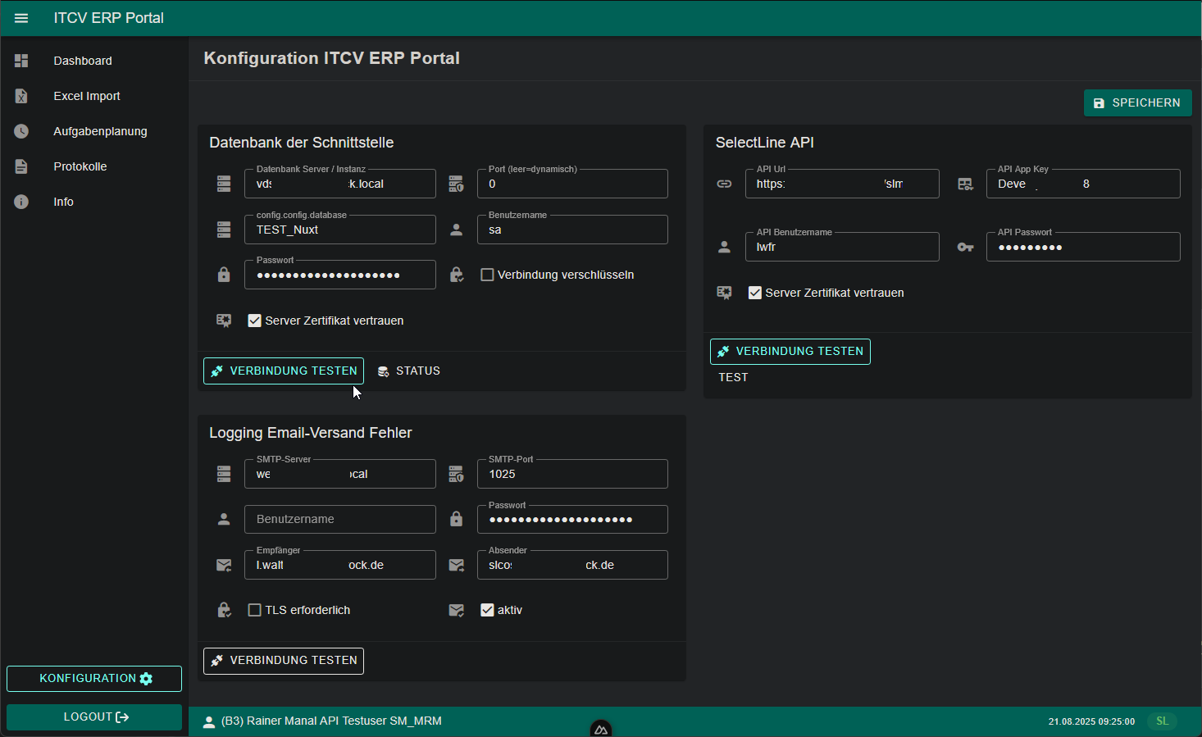Click the envelope icon beside Empfänger
The width and height of the screenshot is (1202, 737).
(224, 564)
